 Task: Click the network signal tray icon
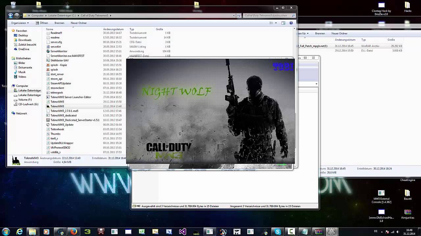(x=392, y=232)
